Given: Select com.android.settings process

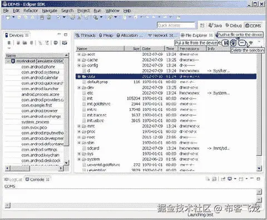Looking at the screenshot, I should pos(39,150).
